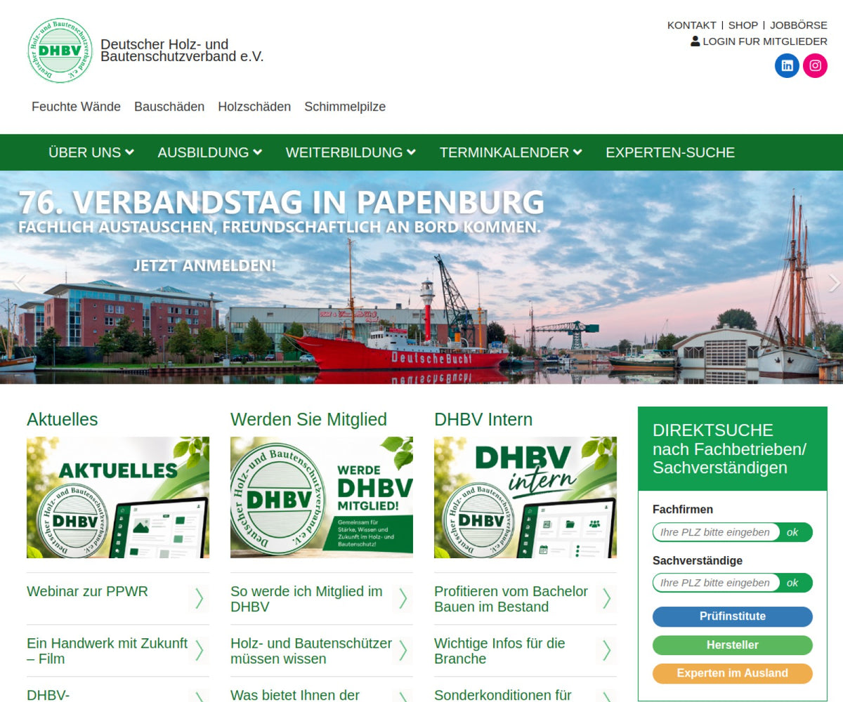Viewport: 843px width, 702px height.
Task: Open the DHBV Instagram icon
Action: coord(815,65)
